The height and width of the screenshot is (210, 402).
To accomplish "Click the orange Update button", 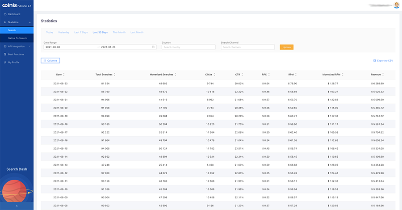I will 286,47.
